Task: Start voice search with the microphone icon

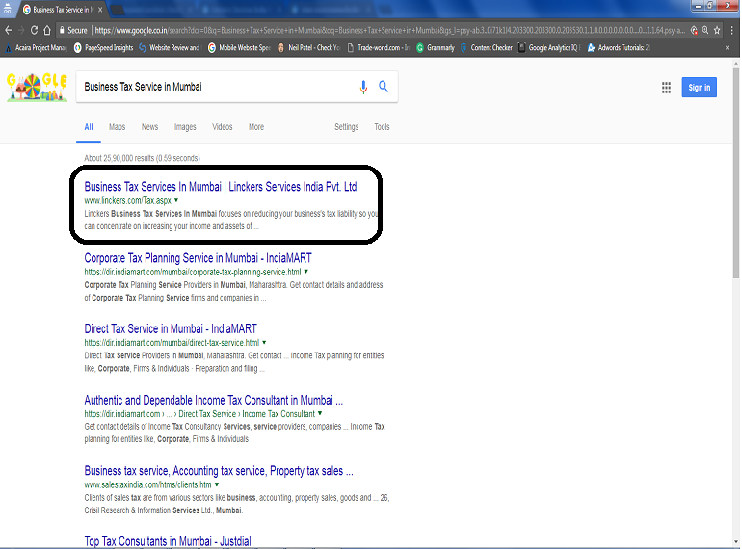Action: pyautogui.click(x=363, y=87)
